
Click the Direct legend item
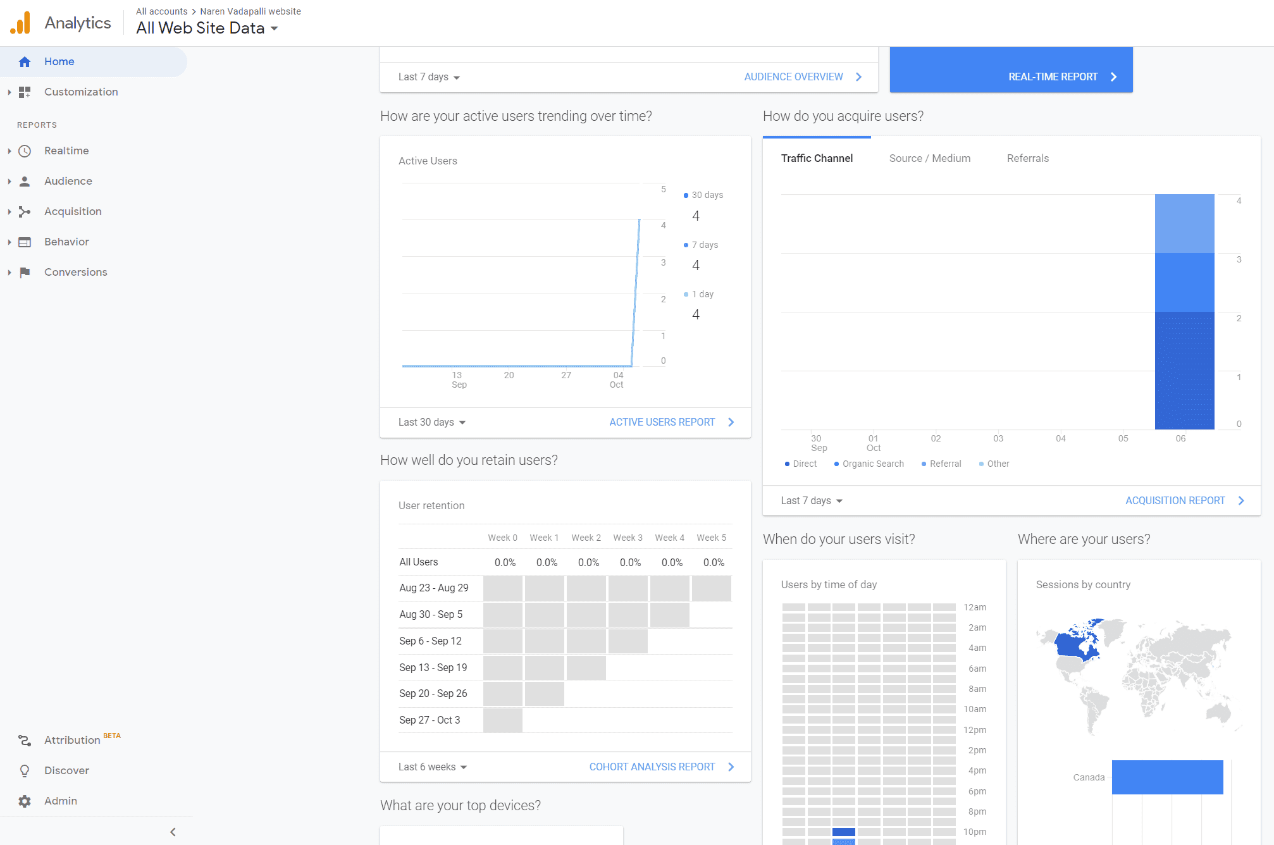point(801,464)
